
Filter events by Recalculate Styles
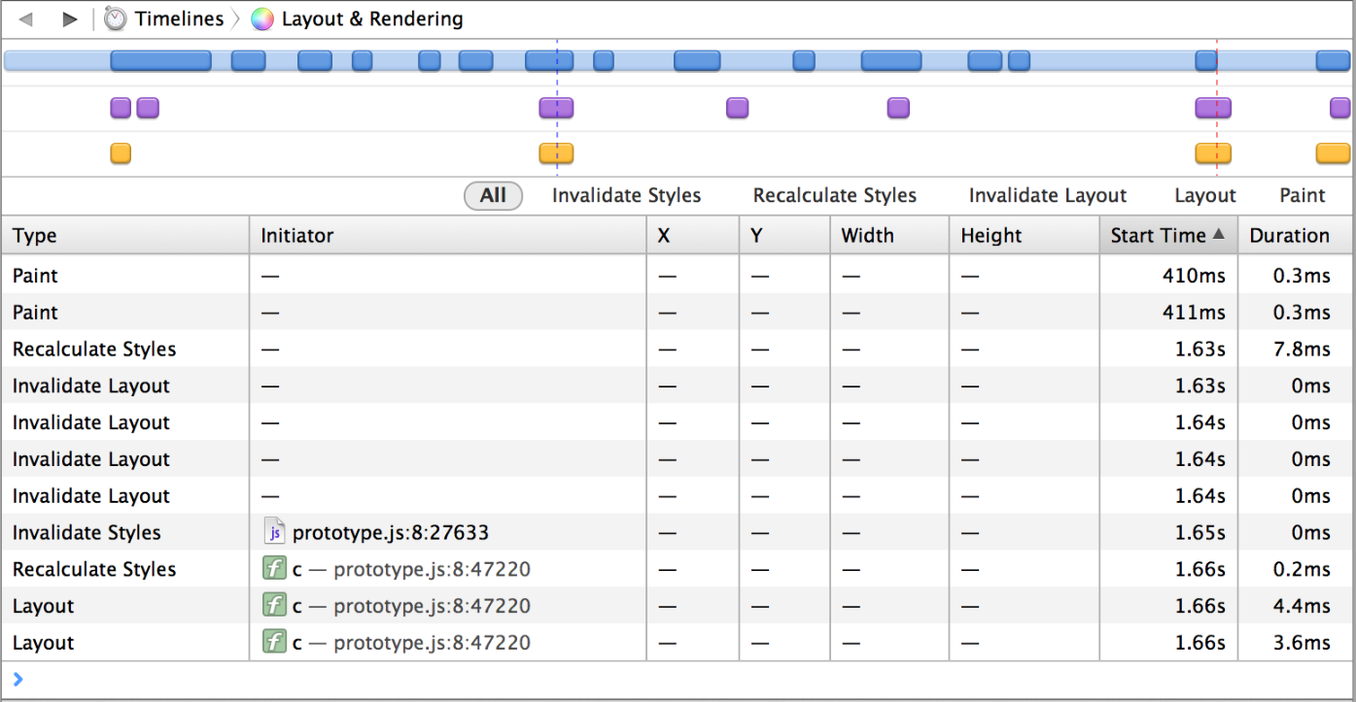(x=834, y=195)
